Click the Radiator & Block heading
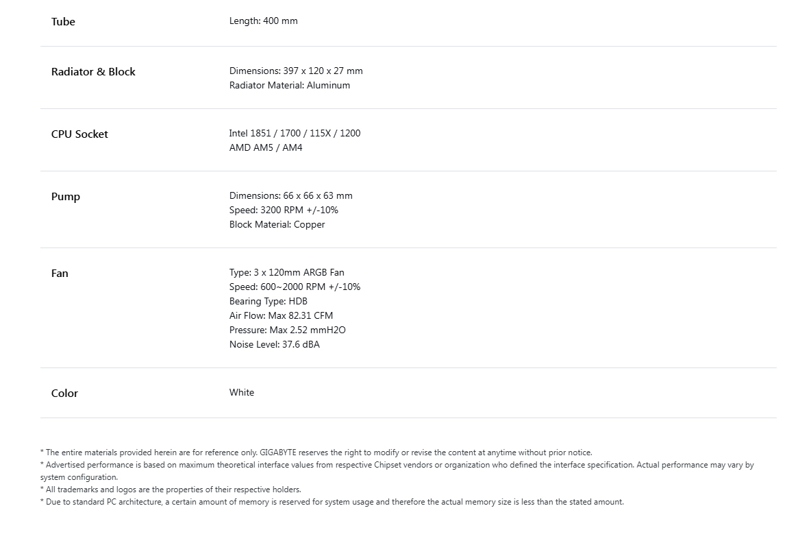 93,72
